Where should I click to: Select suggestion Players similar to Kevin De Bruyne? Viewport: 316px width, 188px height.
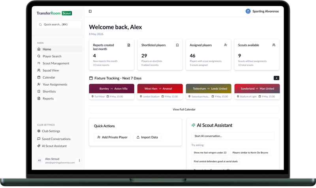click(250, 152)
